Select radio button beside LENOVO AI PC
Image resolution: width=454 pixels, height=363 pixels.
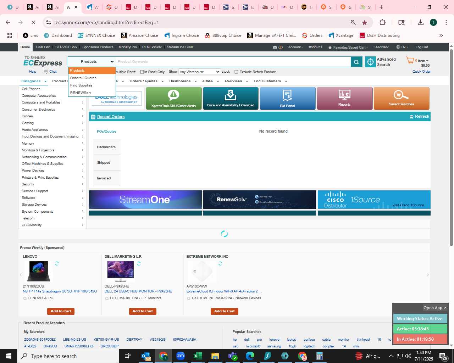[25, 298]
